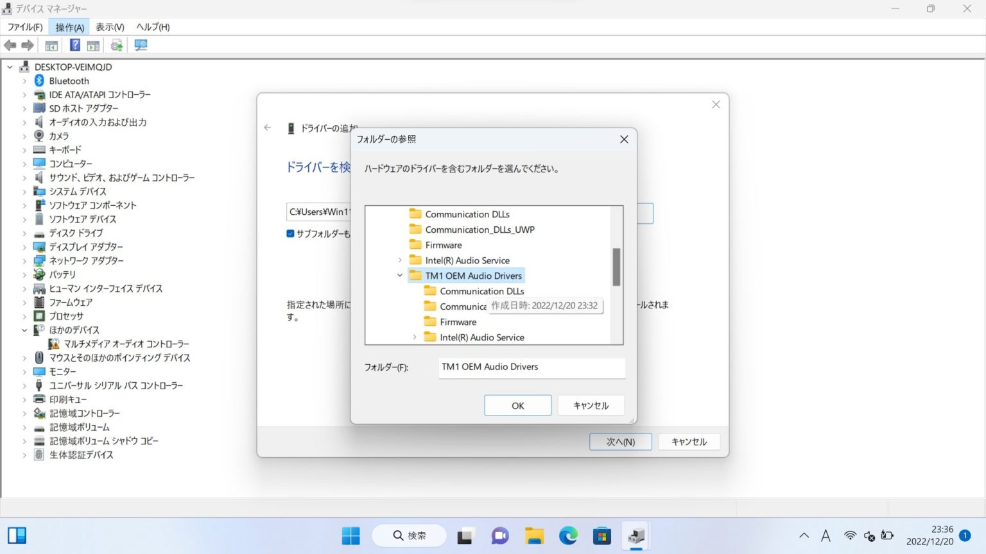The width and height of the screenshot is (986, 554).
Task: Toggle the サブフォルダー checkbox in the driver wizard
Action: (x=290, y=233)
